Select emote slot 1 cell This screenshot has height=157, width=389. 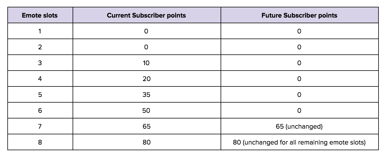pos(40,31)
